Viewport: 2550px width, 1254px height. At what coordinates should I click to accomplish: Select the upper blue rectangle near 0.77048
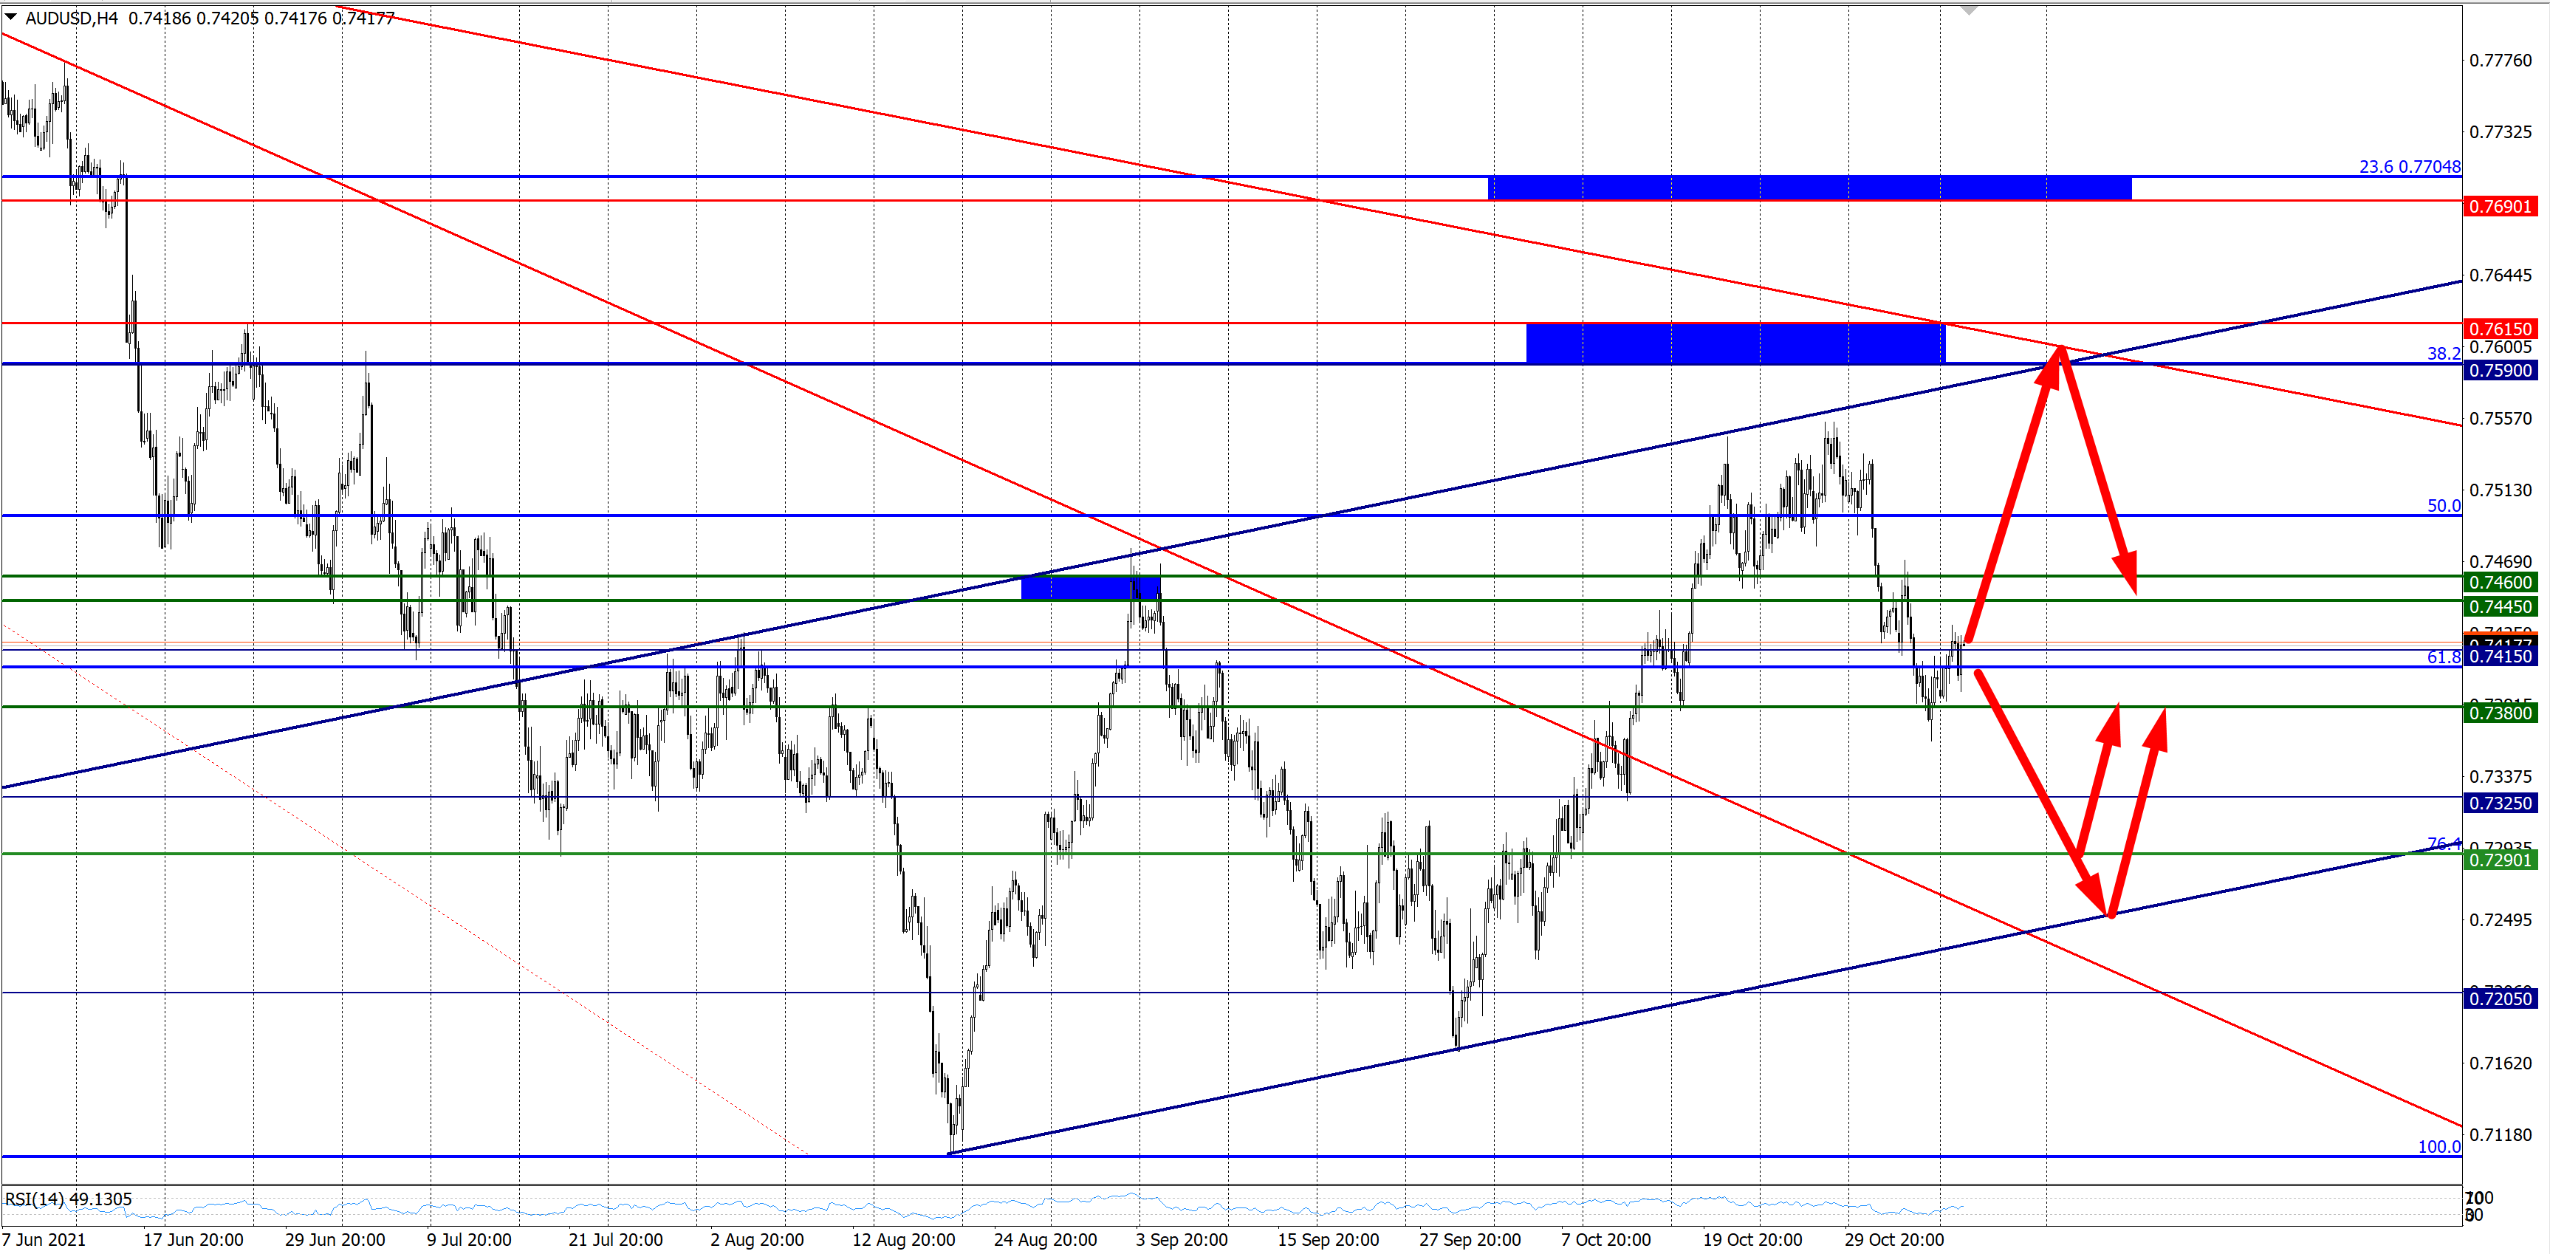(x=1809, y=188)
